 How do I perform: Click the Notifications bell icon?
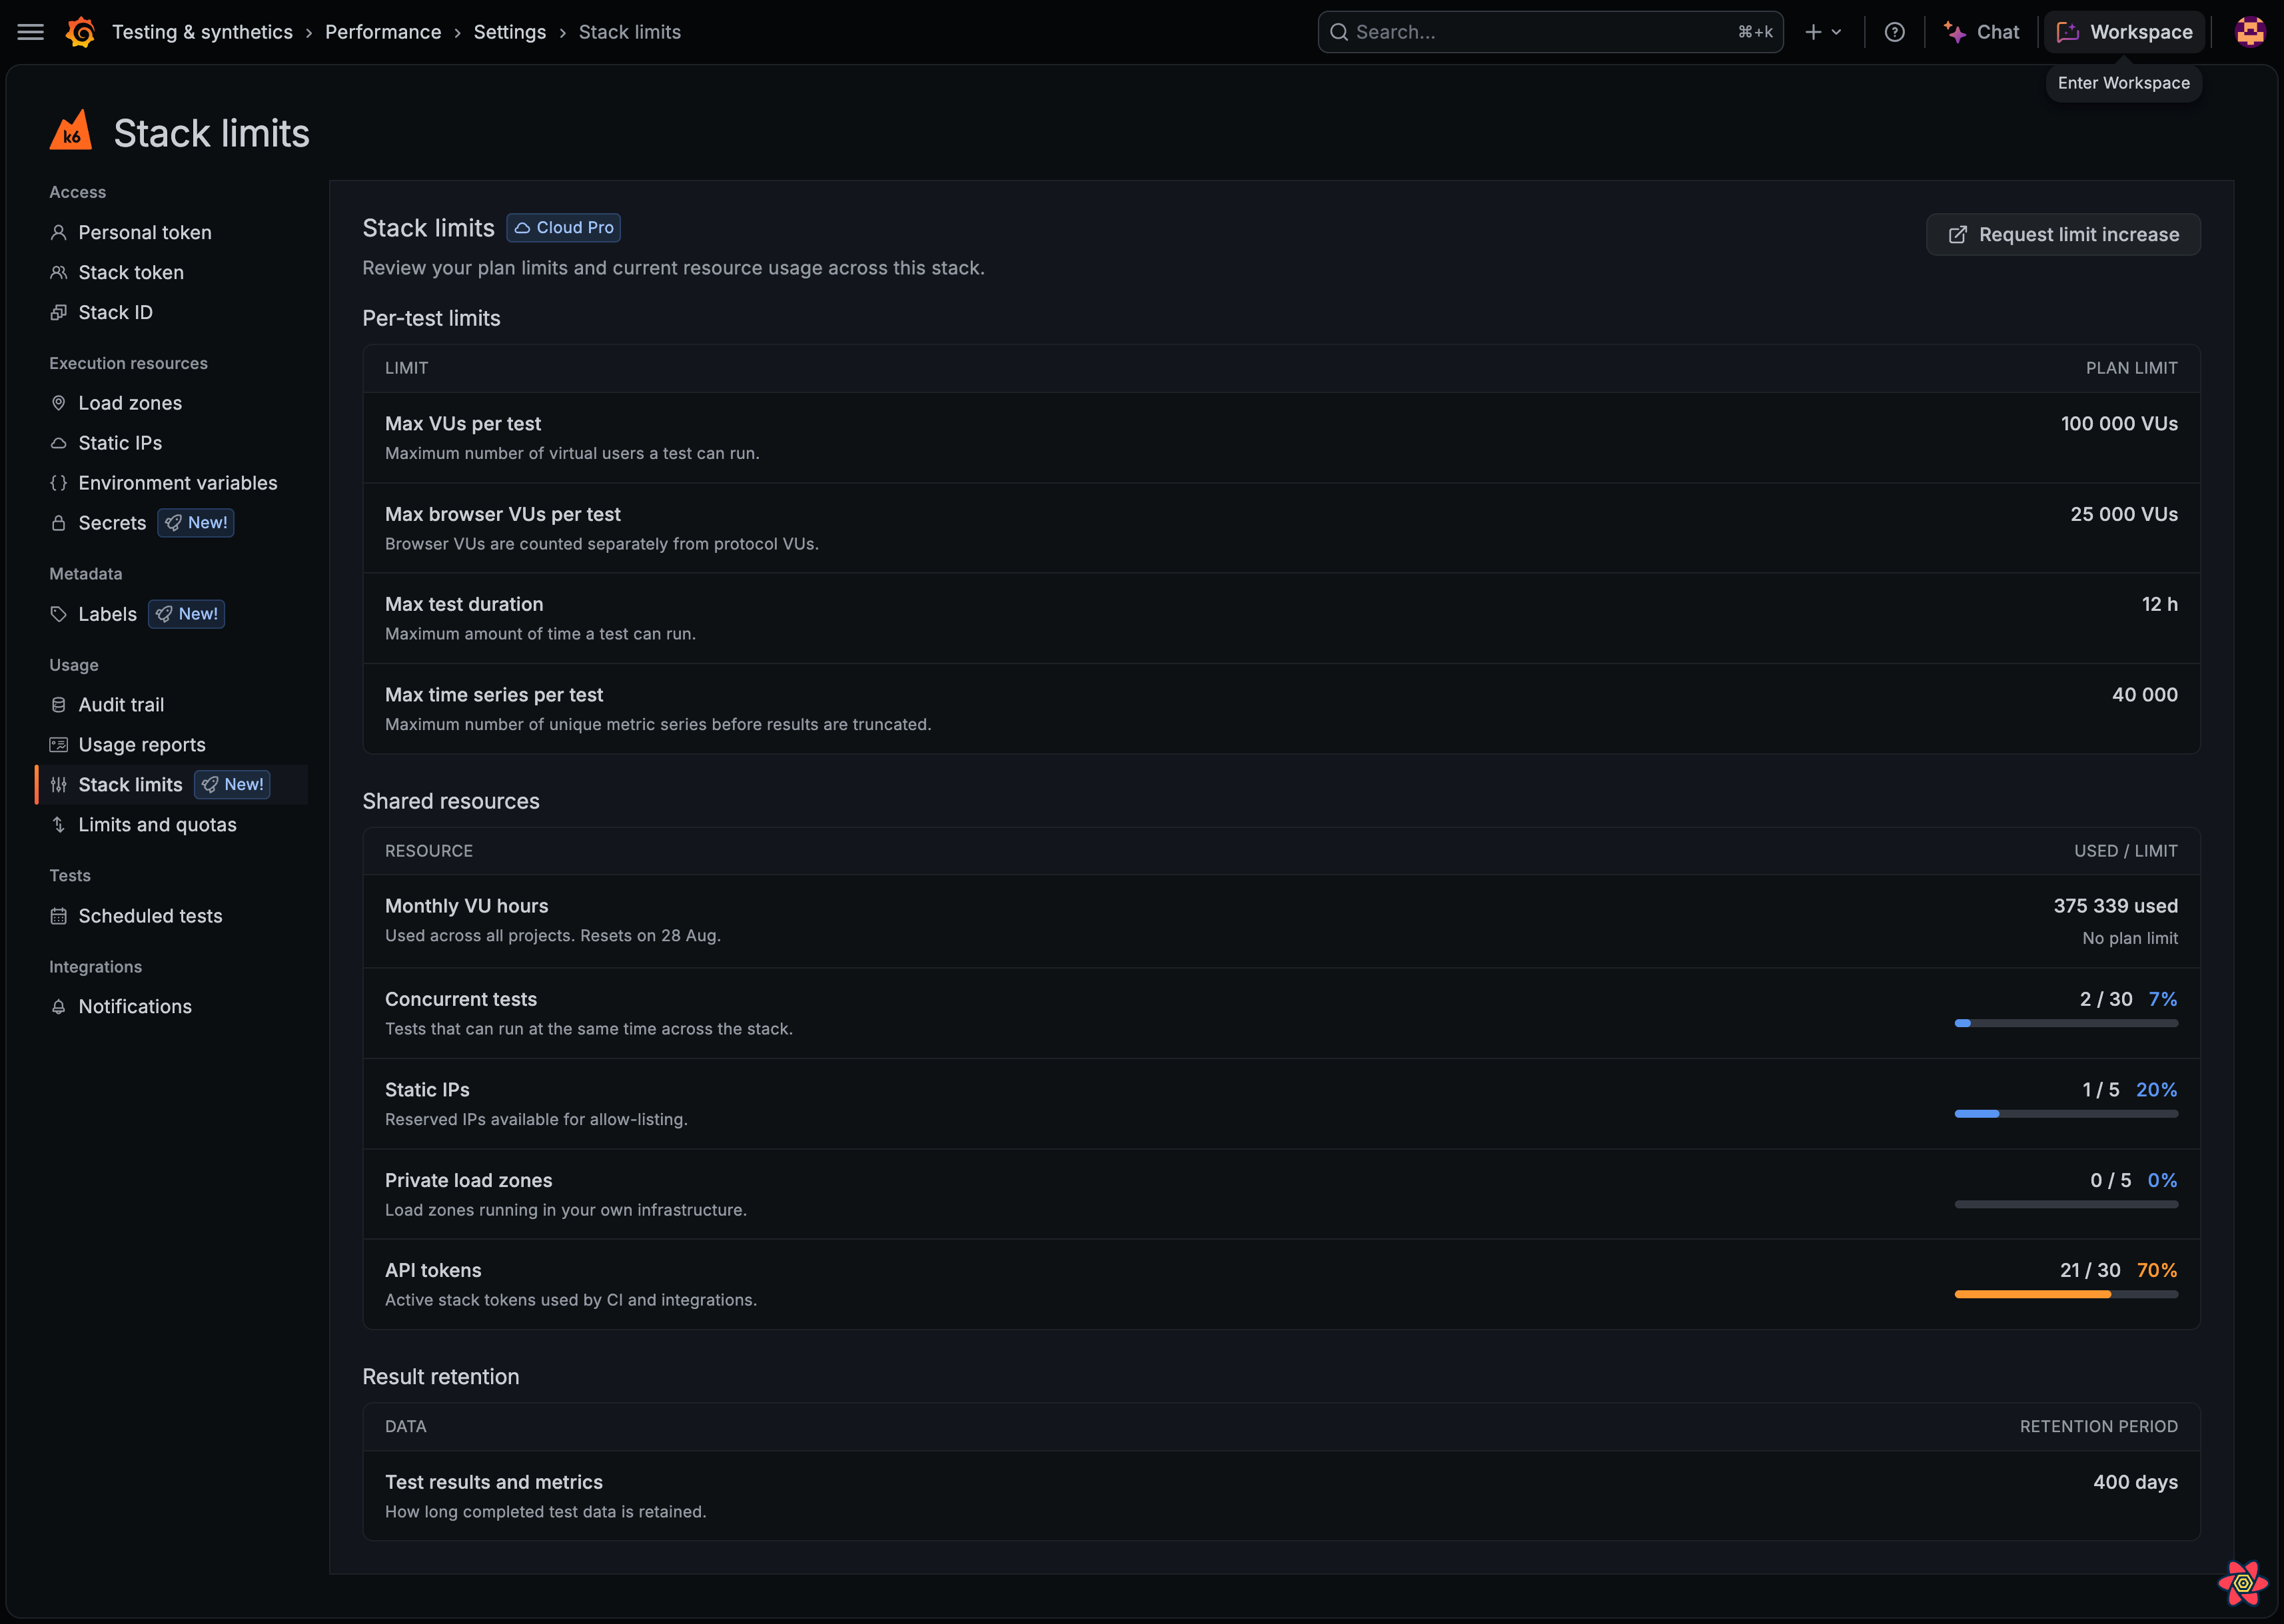(x=59, y=1007)
